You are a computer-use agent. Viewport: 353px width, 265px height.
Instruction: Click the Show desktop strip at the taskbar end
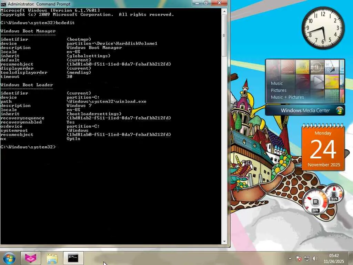351,258
